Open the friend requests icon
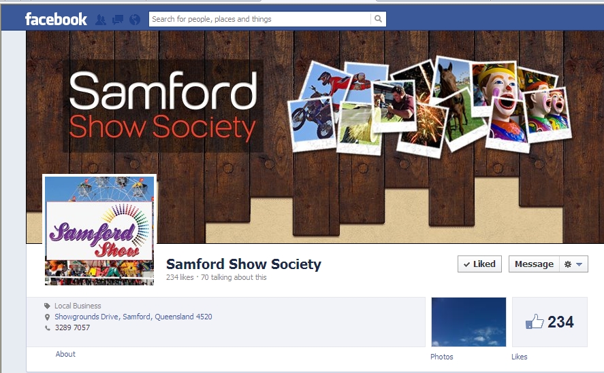 (x=101, y=20)
